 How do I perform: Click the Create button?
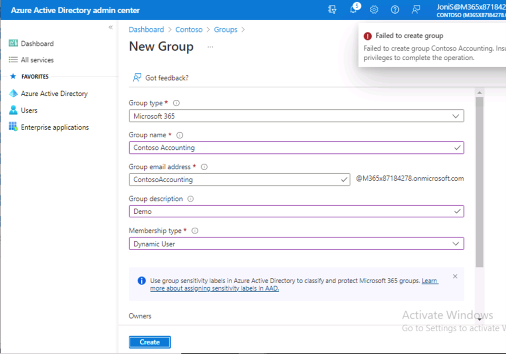[x=150, y=342]
